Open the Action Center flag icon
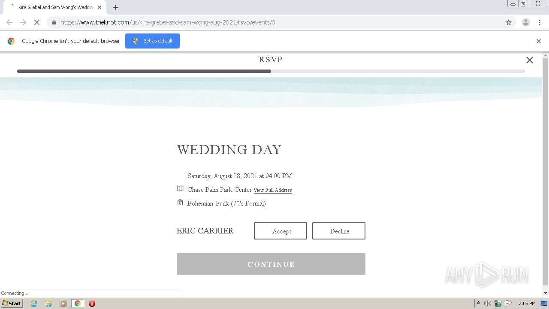The height and width of the screenshot is (309, 549). [x=508, y=303]
